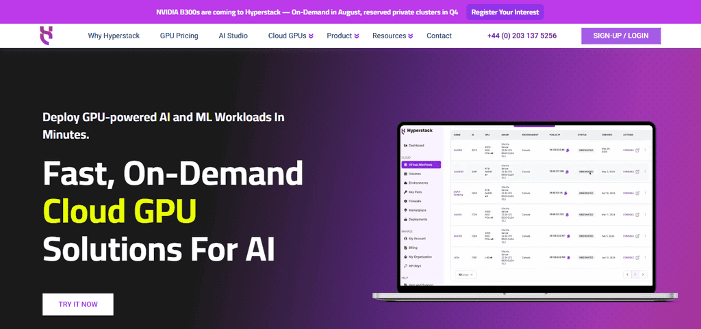Go to GPU Pricing

179,36
